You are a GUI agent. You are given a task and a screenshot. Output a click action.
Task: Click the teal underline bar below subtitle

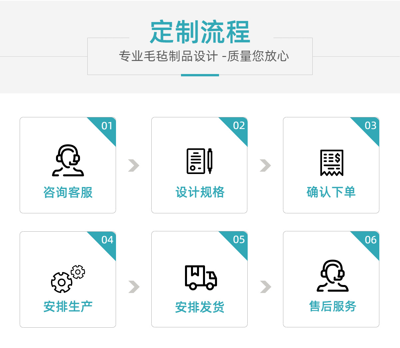(200, 75)
